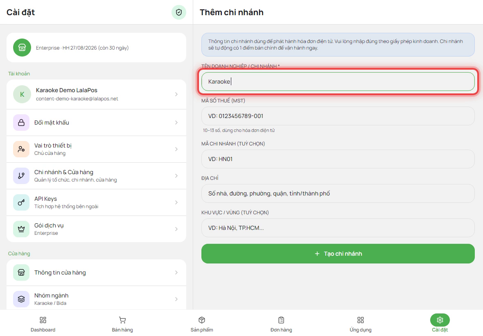Click the Tạo chi nhánh button

coord(338,254)
